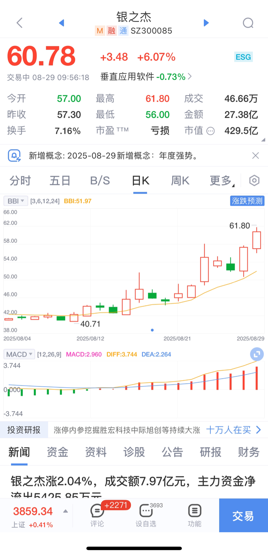This screenshot has width=268, height=556.
Task: Open the 涨停内参 research headline
Action: [127, 430]
